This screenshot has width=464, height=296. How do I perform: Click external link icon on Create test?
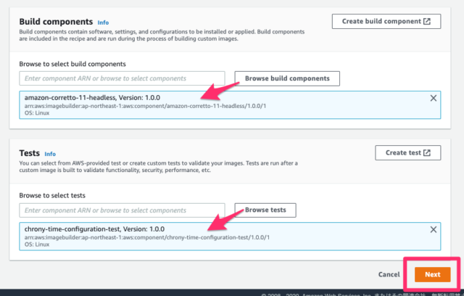pos(427,152)
